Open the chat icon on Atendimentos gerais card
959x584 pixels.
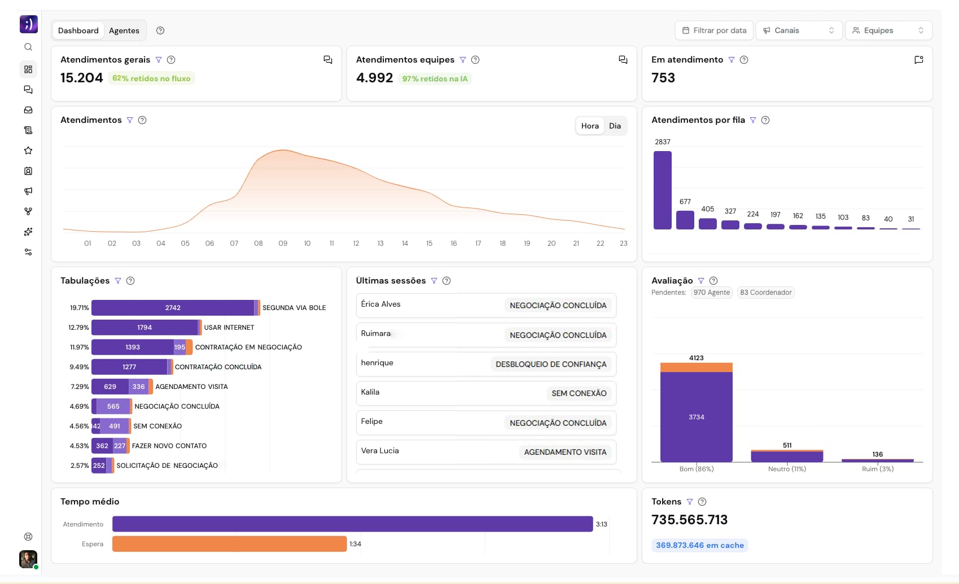[327, 59]
